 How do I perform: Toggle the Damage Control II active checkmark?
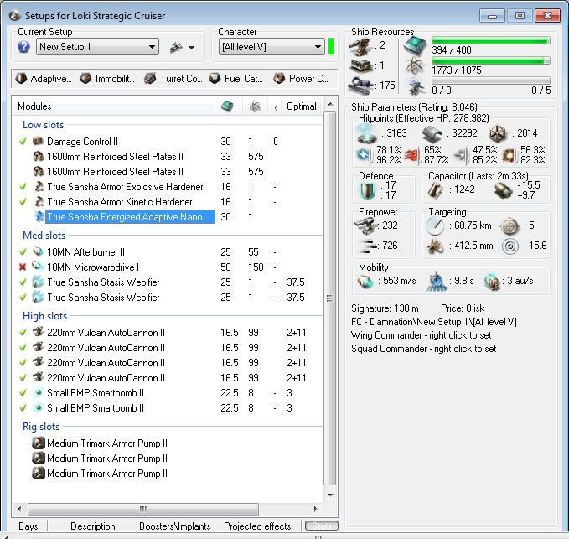(x=23, y=141)
